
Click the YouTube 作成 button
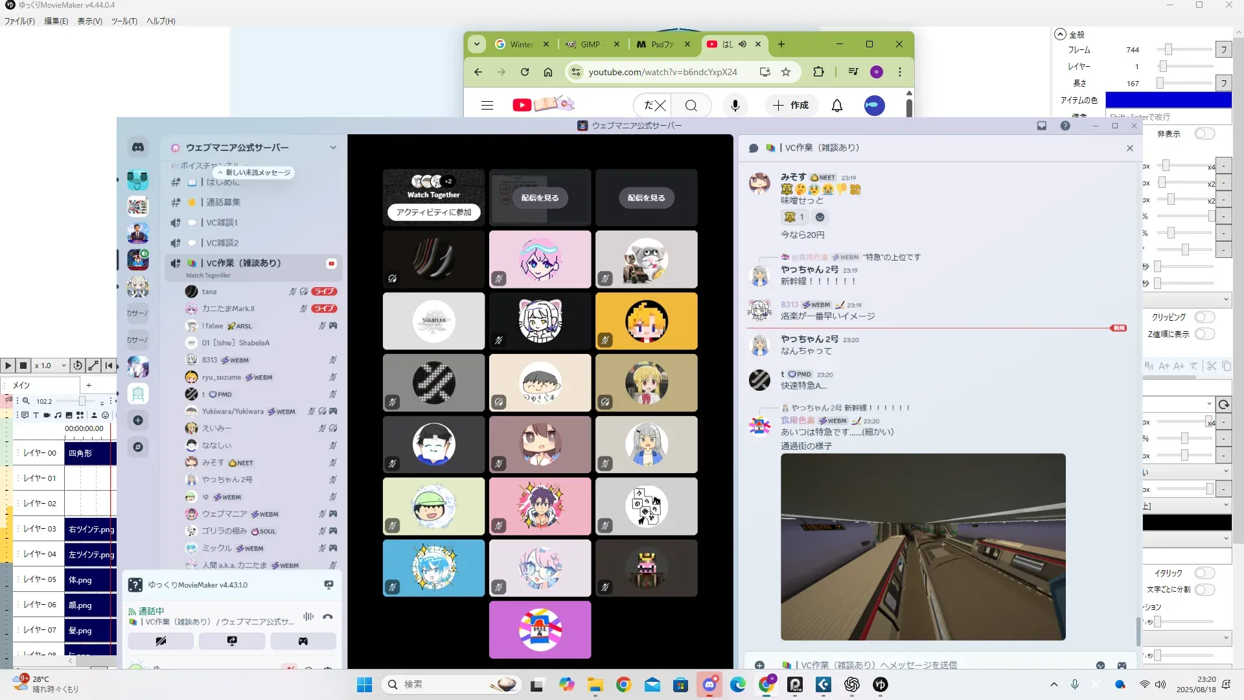(790, 105)
